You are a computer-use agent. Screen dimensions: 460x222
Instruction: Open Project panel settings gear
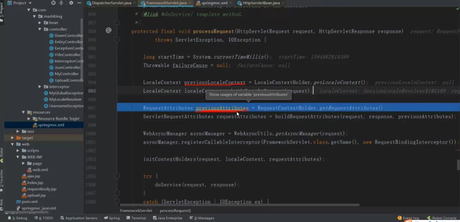coord(71,3)
